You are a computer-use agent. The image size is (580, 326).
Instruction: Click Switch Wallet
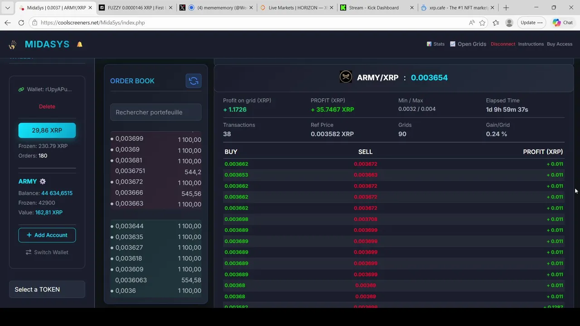point(47,252)
